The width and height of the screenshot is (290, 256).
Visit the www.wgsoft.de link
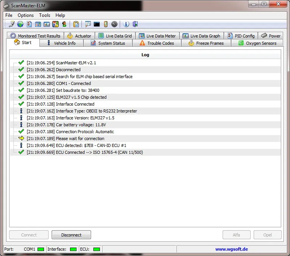(x=231, y=249)
